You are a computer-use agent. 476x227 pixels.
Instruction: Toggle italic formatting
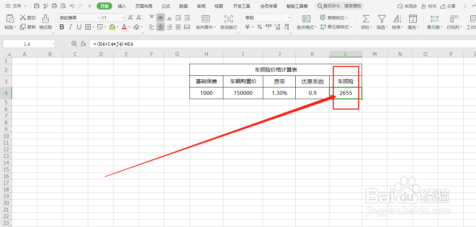coord(70,27)
